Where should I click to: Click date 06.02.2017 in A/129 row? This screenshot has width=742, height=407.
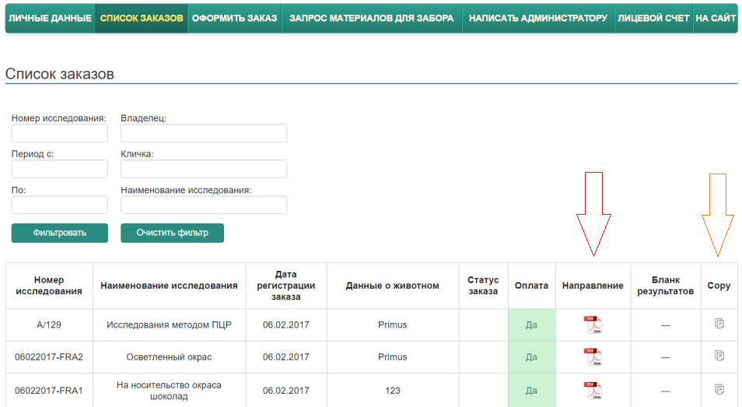[x=285, y=325]
